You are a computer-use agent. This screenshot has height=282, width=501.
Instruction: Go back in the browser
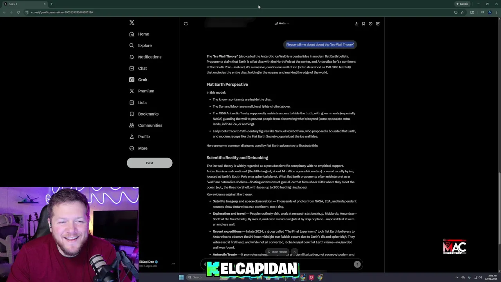pos(4,12)
